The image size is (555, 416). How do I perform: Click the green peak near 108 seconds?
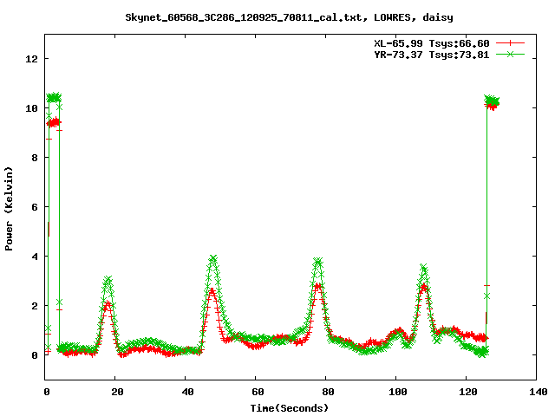tap(423, 269)
